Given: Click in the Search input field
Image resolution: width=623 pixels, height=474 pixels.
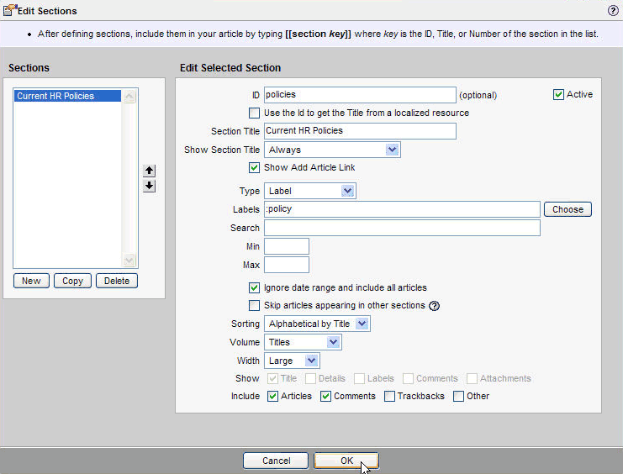Looking at the screenshot, I should (402, 228).
